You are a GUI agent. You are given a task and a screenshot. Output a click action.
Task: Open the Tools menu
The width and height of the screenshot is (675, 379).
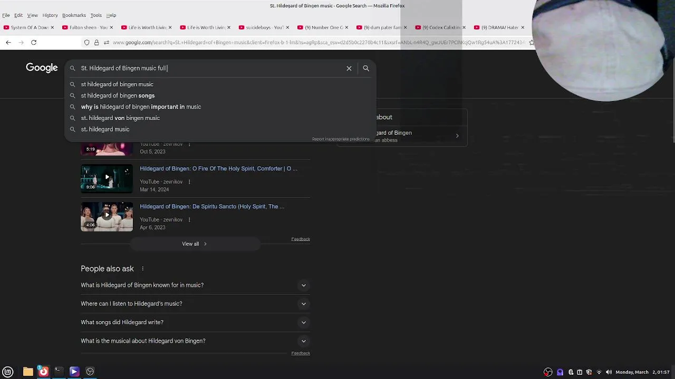pos(96,15)
